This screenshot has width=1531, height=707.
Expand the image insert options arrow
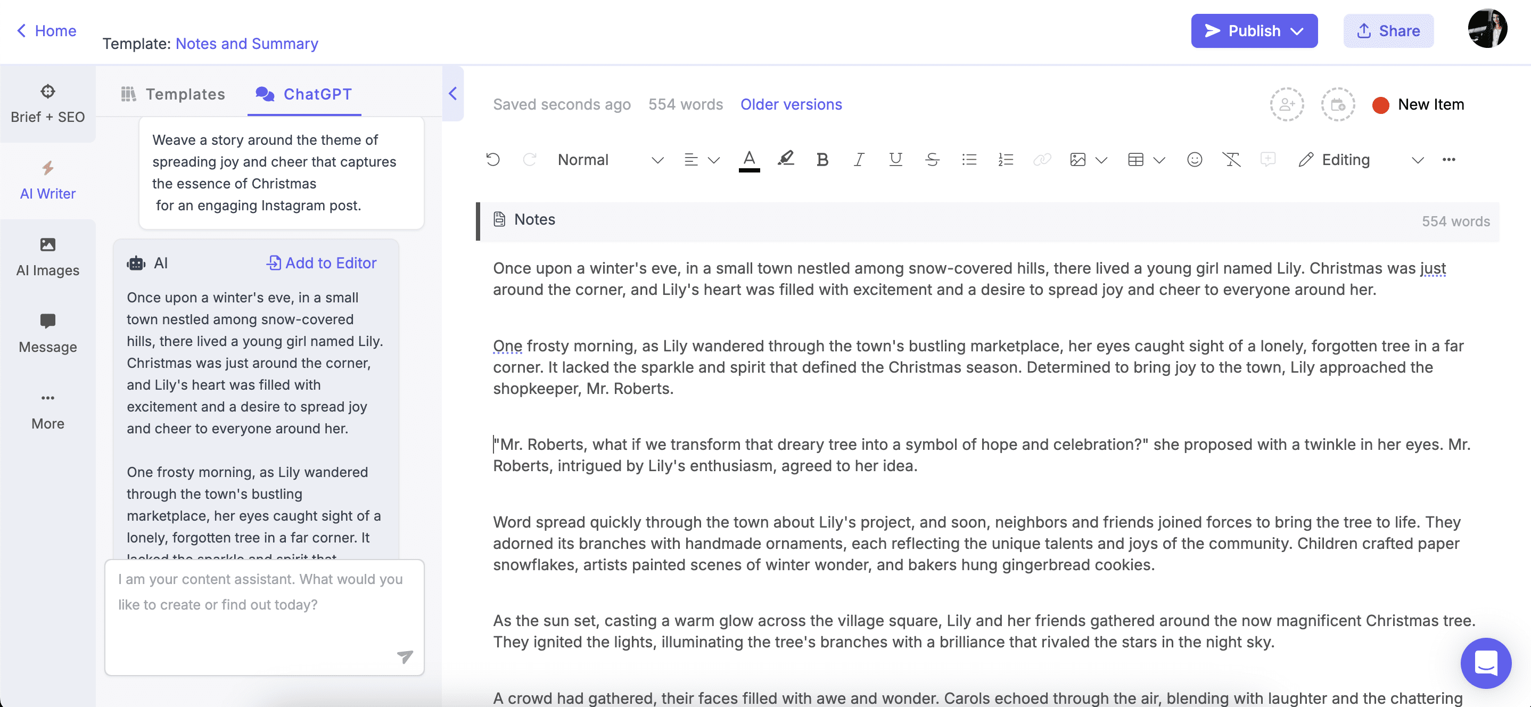coord(1101,160)
